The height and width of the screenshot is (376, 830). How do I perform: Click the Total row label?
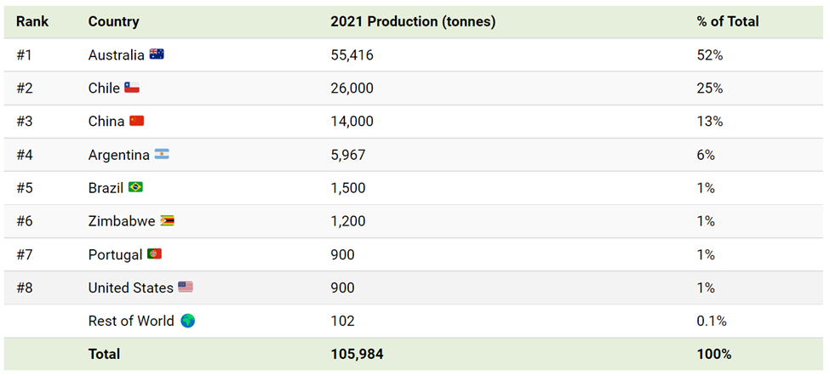(x=104, y=354)
